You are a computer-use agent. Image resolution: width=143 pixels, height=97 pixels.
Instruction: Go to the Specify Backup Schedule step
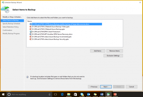pyautogui.click(x=11, y=24)
